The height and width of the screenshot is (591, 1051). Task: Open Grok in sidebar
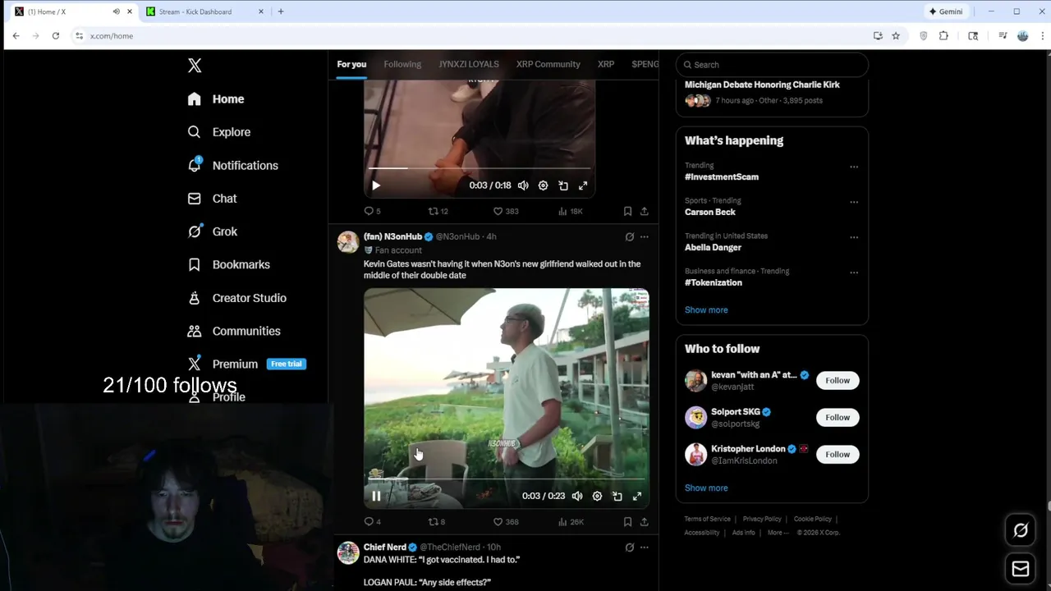coord(212,231)
